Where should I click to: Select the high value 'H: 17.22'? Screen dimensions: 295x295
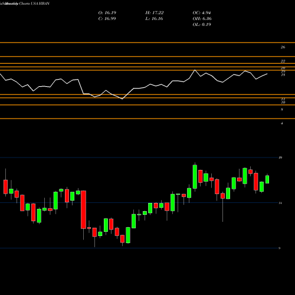tap(155, 13)
